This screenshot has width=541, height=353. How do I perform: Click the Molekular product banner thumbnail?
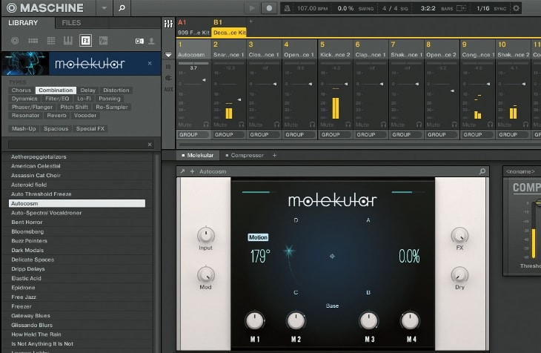pos(25,64)
